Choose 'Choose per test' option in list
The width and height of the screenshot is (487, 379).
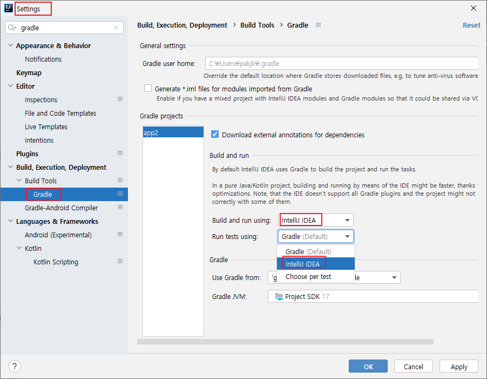[316, 276]
